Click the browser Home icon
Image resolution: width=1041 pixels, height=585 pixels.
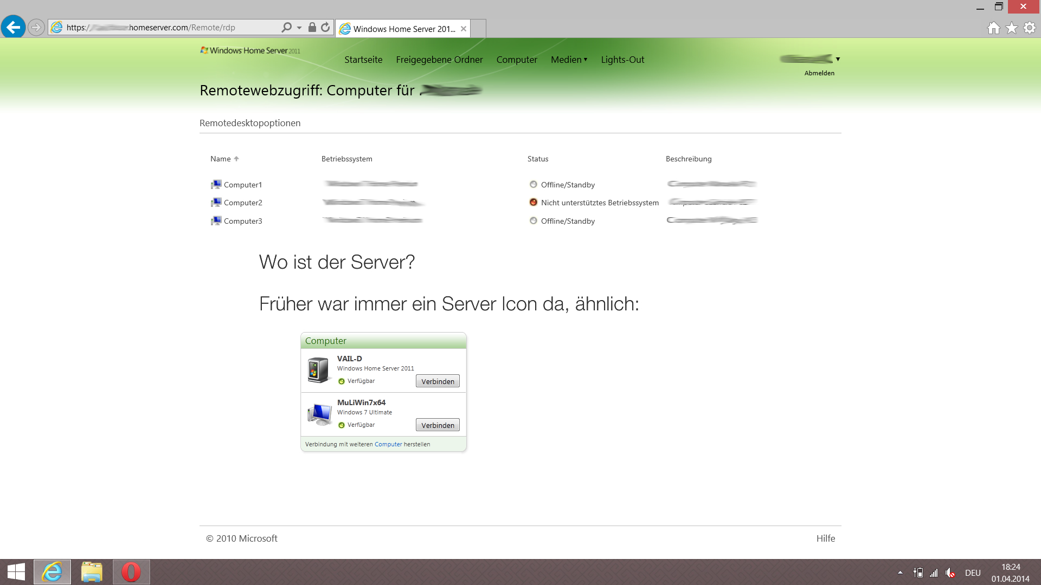(993, 28)
